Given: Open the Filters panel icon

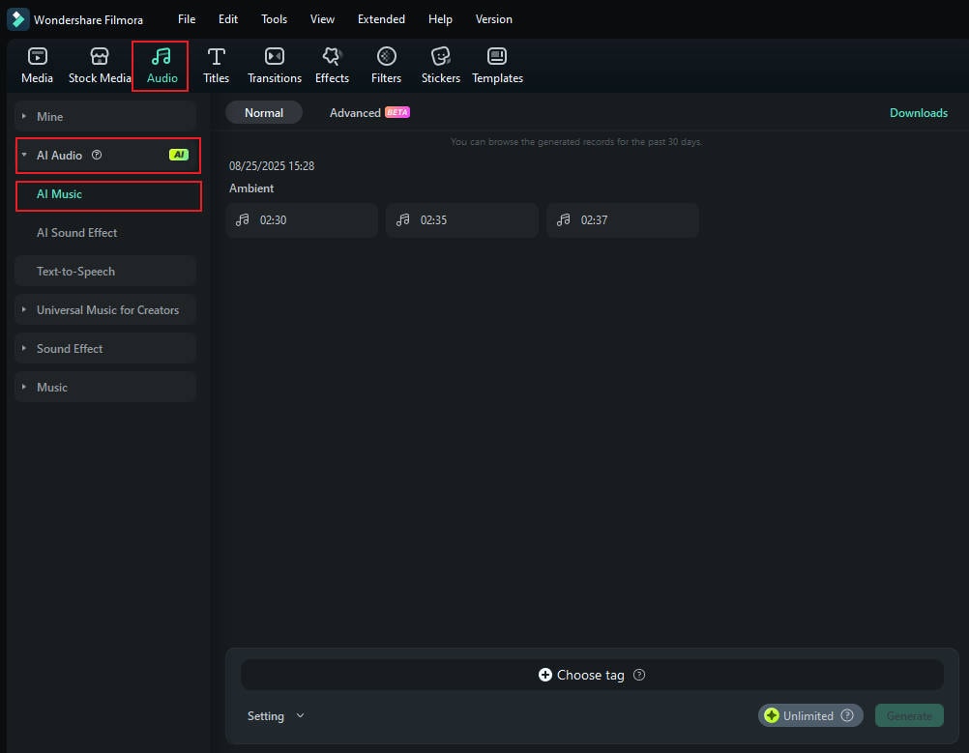Looking at the screenshot, I should pos(386,57).
